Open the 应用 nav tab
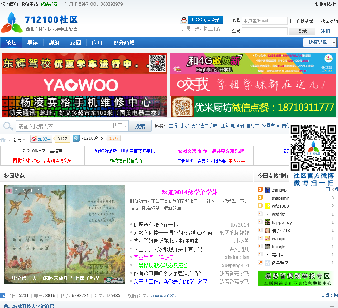 tap(97, 43)
